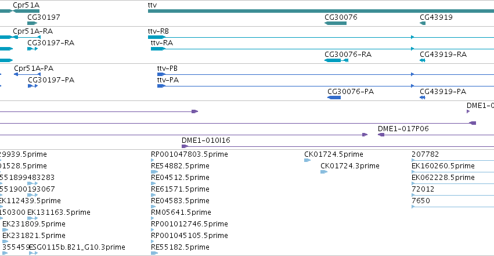Click the CG30076 gene arrow glyph

point(335,23)
